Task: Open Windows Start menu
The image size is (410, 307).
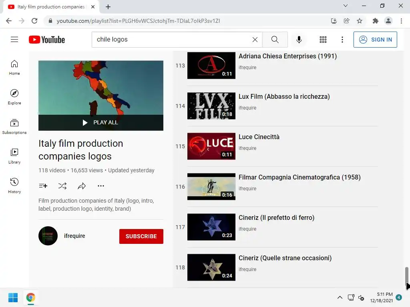Action: 13,297
